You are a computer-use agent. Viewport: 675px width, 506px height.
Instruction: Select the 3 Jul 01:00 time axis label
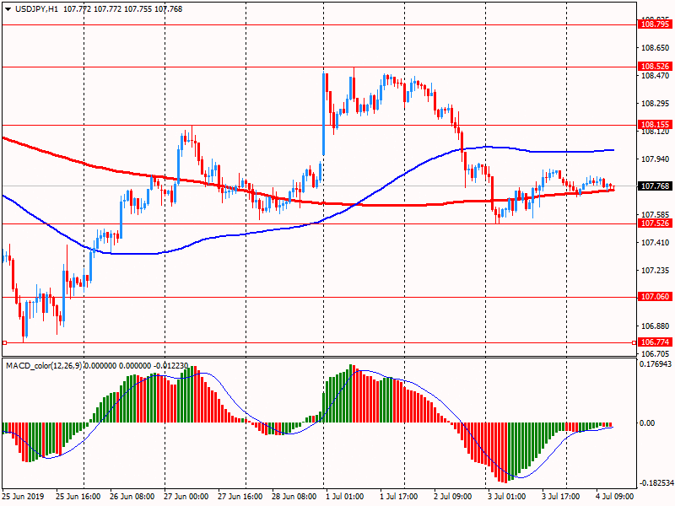(507, 497)
